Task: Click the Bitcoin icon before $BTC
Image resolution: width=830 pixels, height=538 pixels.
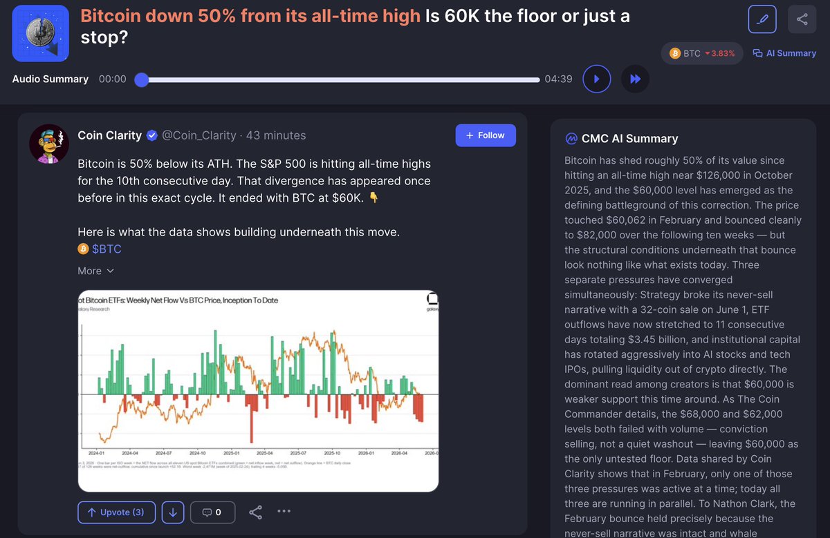Action: (83, 249)
